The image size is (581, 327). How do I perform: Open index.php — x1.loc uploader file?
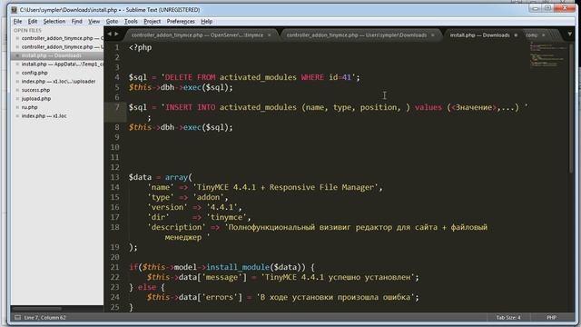tap(58, 81)
